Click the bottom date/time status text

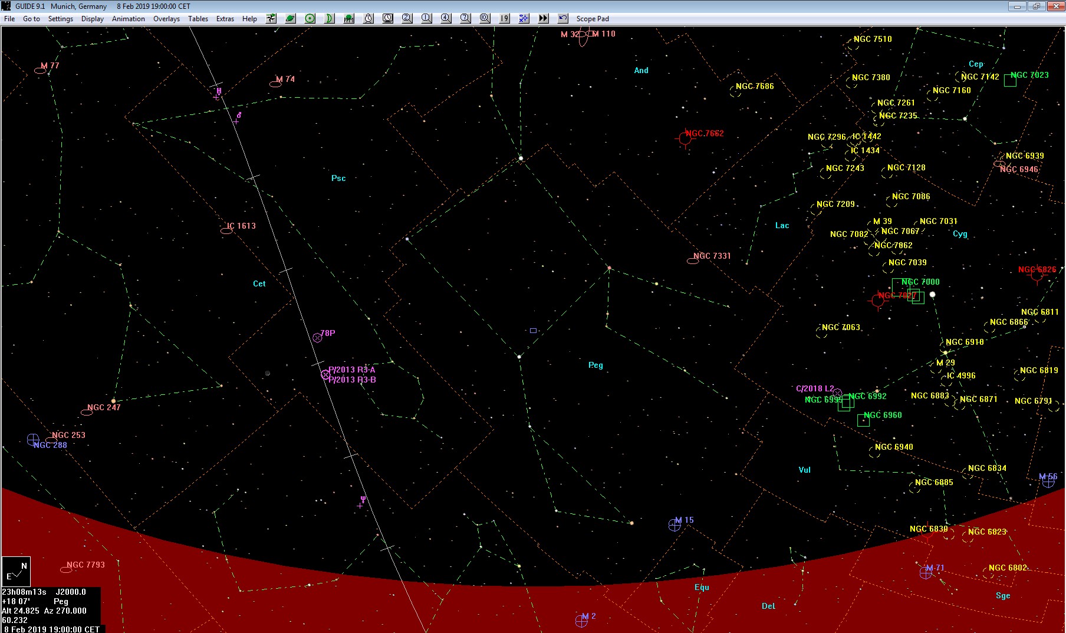coord(52,629)
